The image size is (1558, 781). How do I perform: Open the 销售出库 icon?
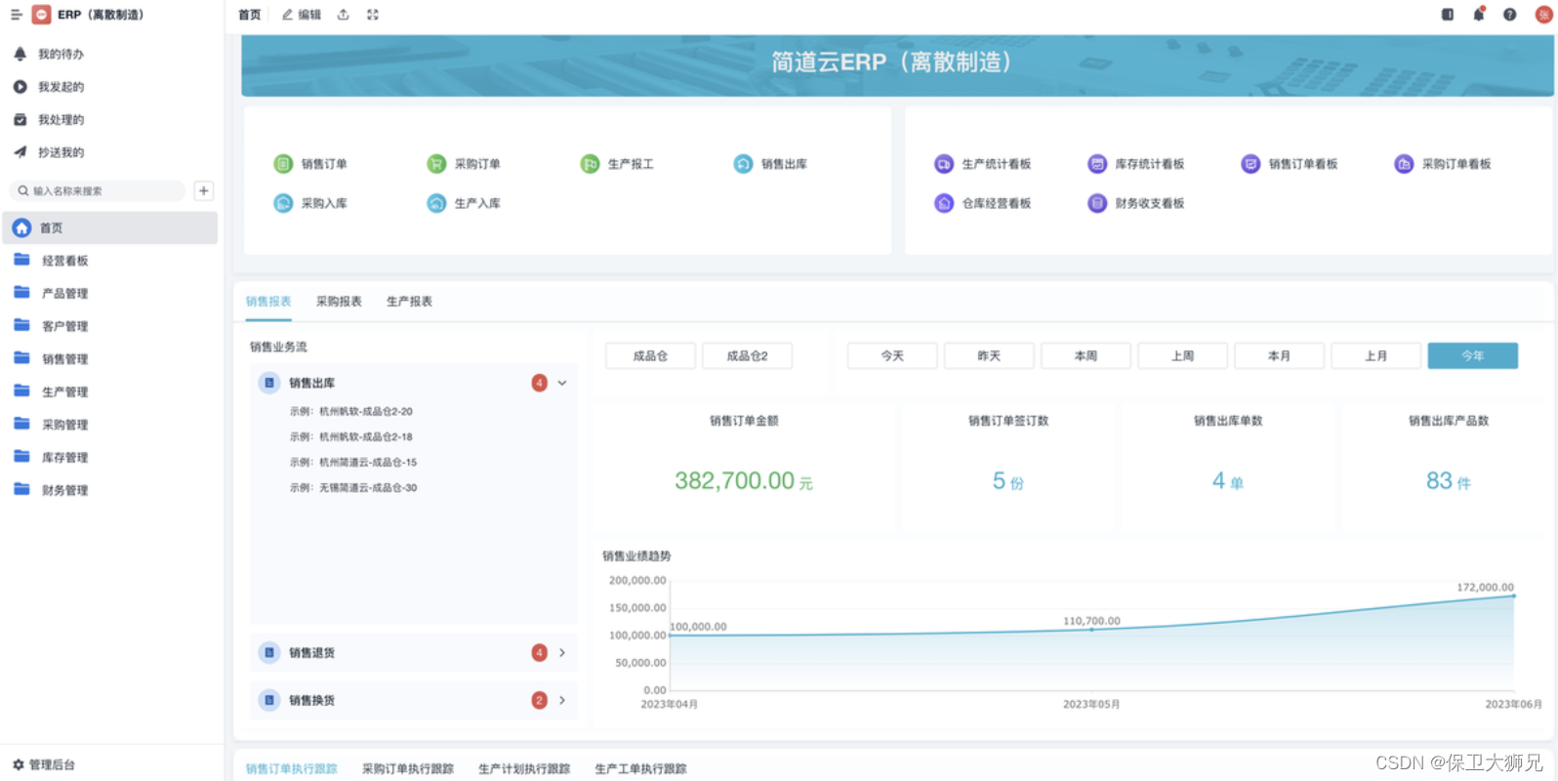click(743, 164)
